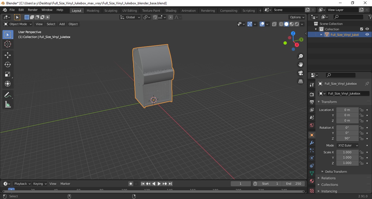Toggle the Location X lock icon
Viewport: 372px width, 199px height.
361,110
